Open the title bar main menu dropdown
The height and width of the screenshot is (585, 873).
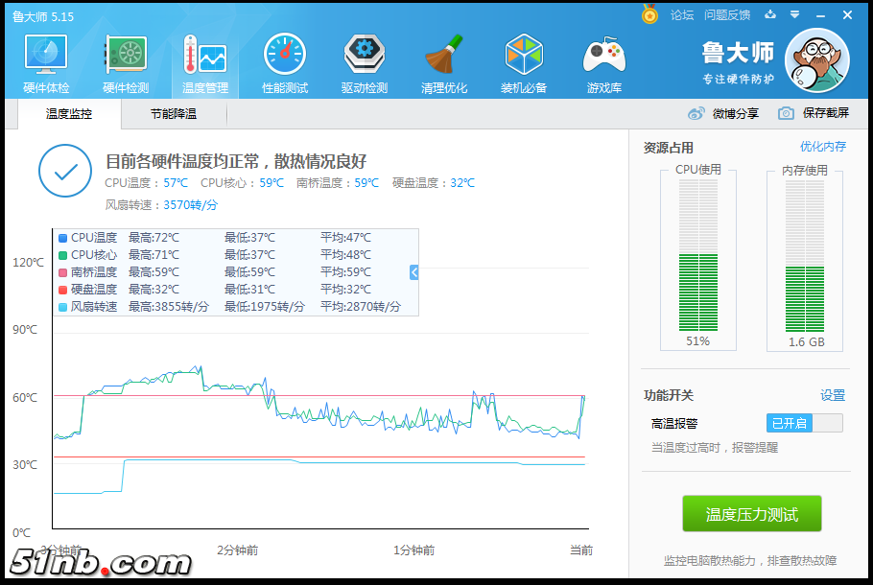(794, 14)
